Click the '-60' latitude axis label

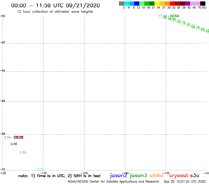3,16
